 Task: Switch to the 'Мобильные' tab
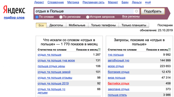click(x=77, y=25)
